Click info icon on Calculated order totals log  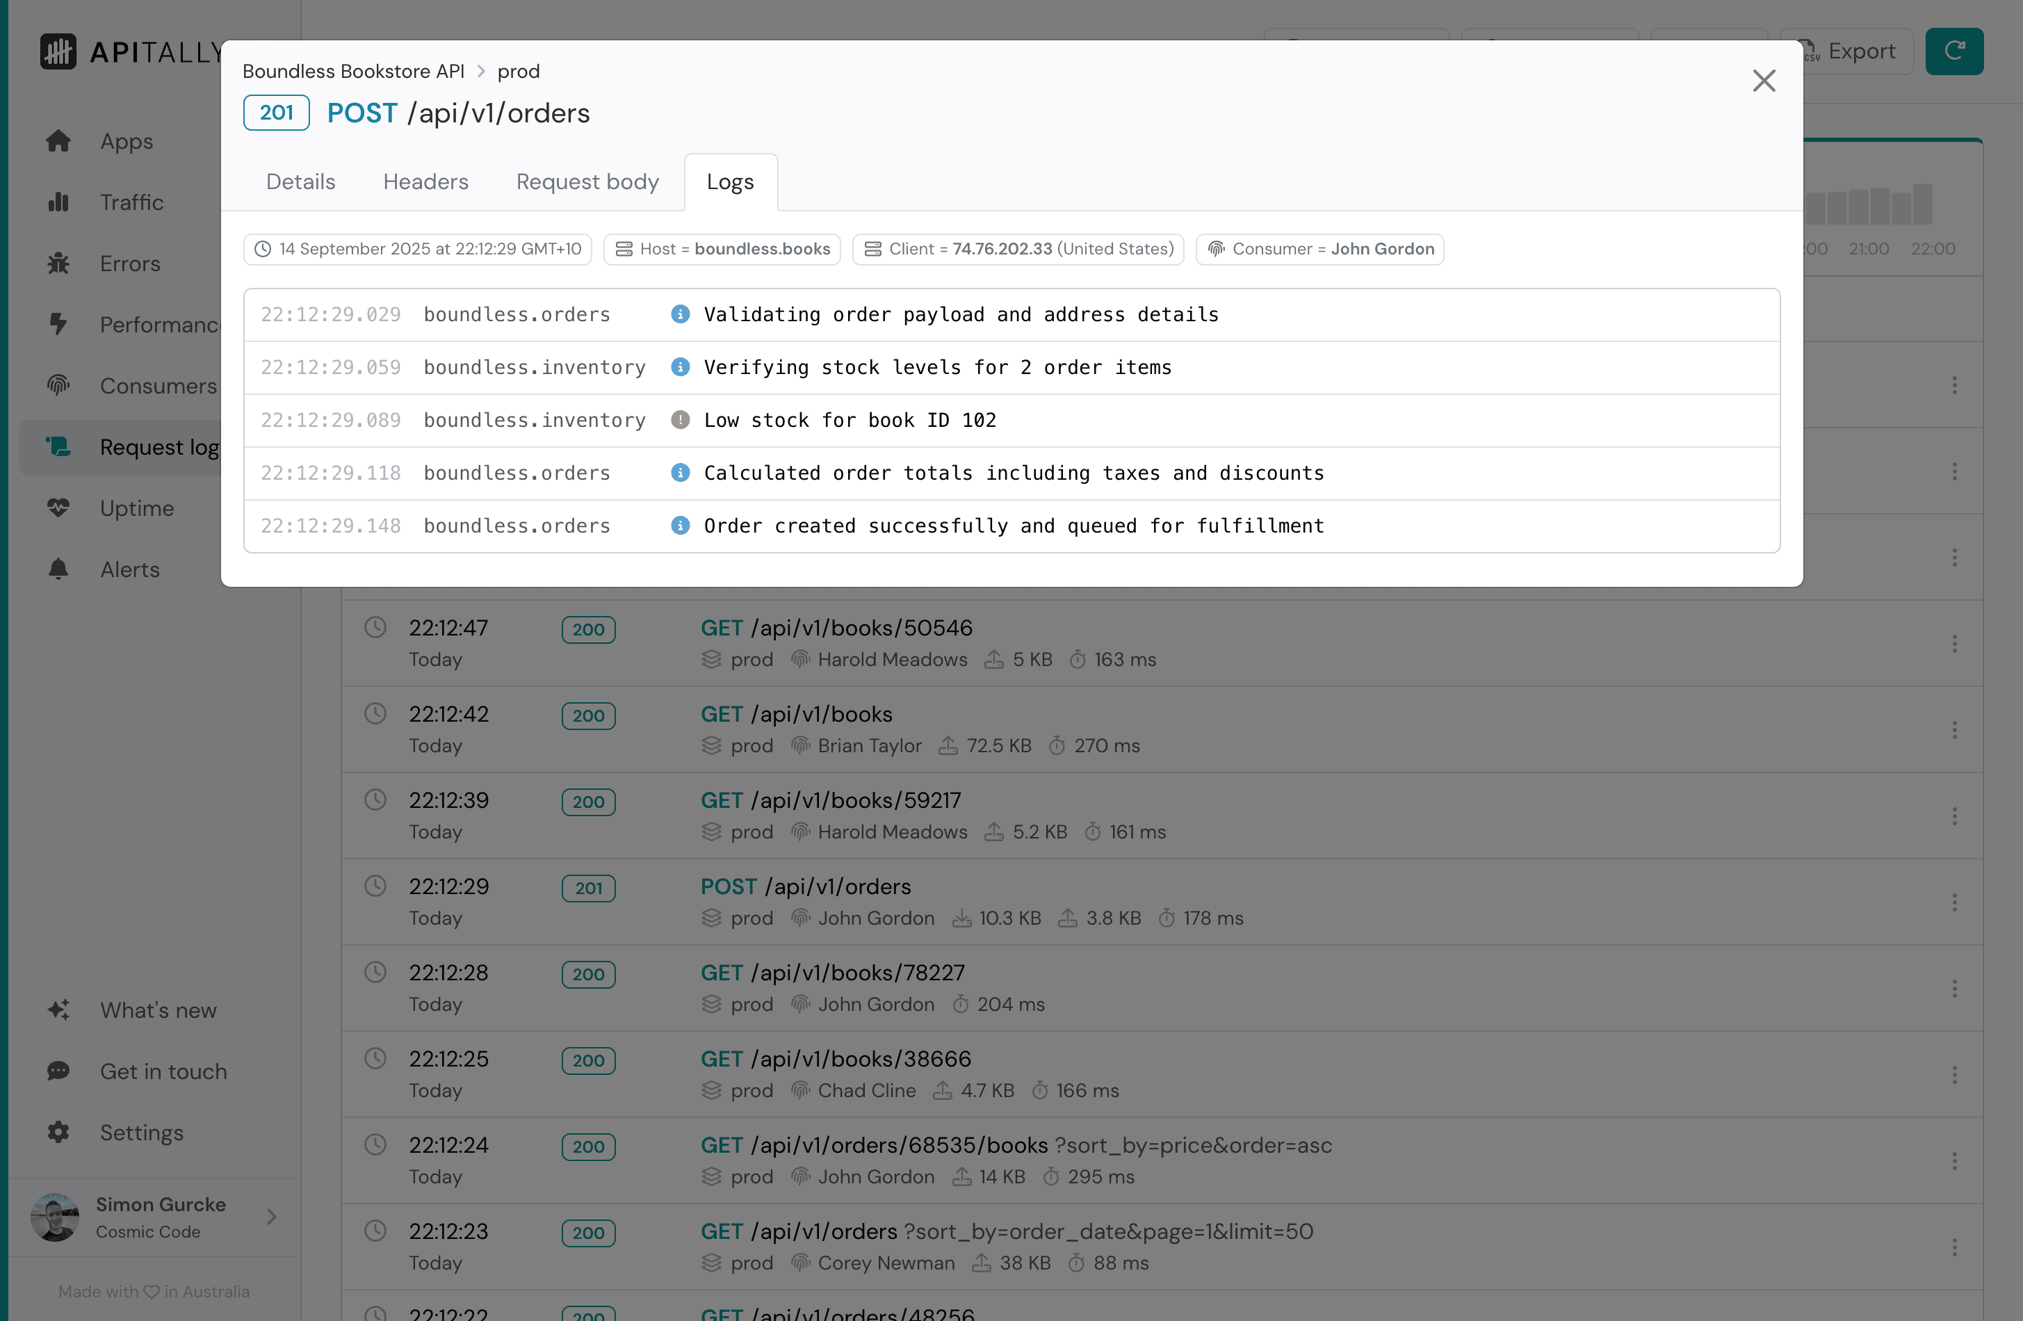point(680,473)
